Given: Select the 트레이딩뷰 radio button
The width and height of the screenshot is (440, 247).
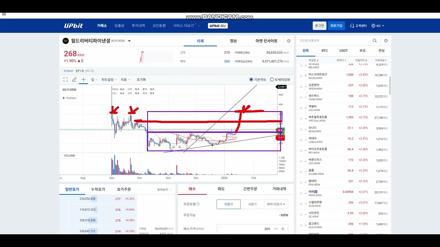Looking at the screenshot, I should tap(272, 80).
